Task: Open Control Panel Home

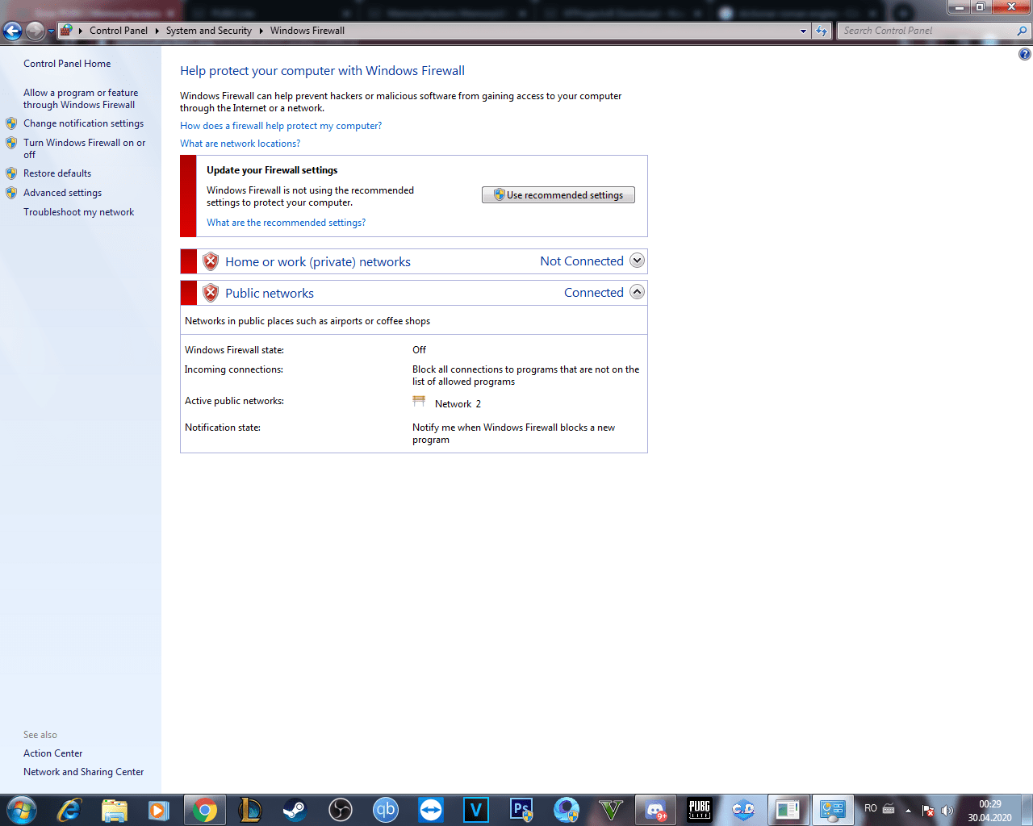Action: click(x=67, y=64)
